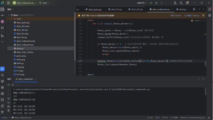Toggle the Run tool window button

tap(2, 69)
